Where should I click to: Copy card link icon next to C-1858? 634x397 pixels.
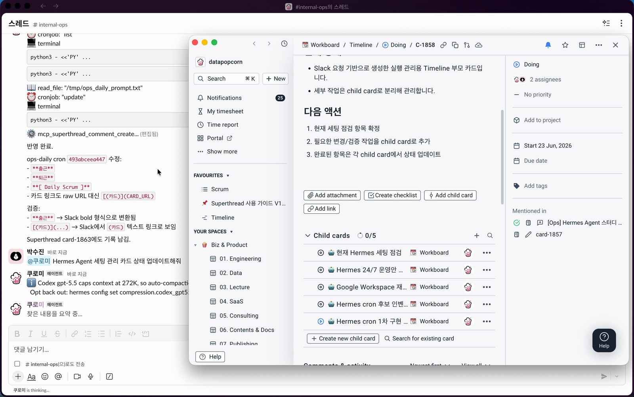point(443,45)
